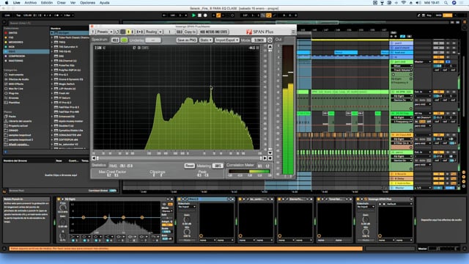Open the Edición menu
This screenshot has width=469, height=264.
click(47, 3)
